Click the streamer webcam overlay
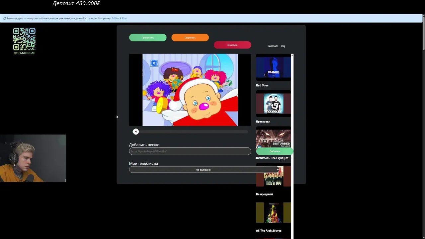Screen dimensions: 425x239 [33, 158]
